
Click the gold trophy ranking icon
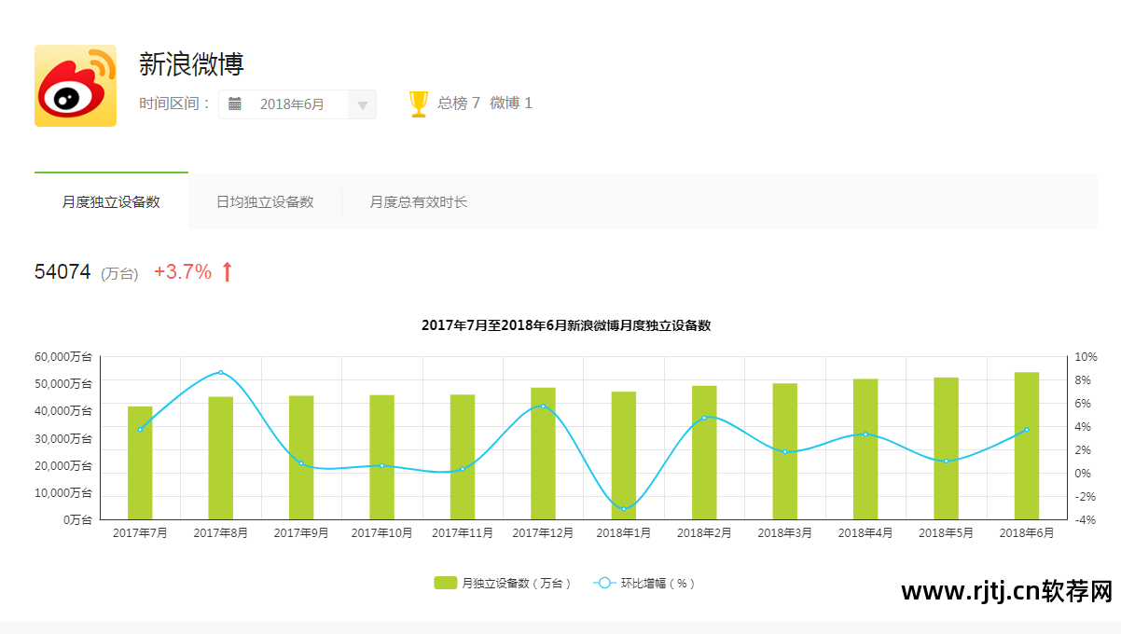tap(419, 103)
